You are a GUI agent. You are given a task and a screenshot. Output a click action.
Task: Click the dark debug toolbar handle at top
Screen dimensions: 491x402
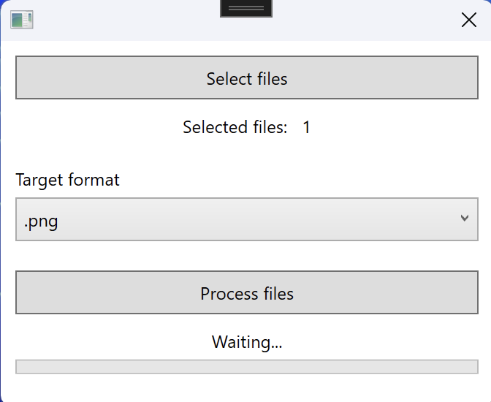coord(246,9)
